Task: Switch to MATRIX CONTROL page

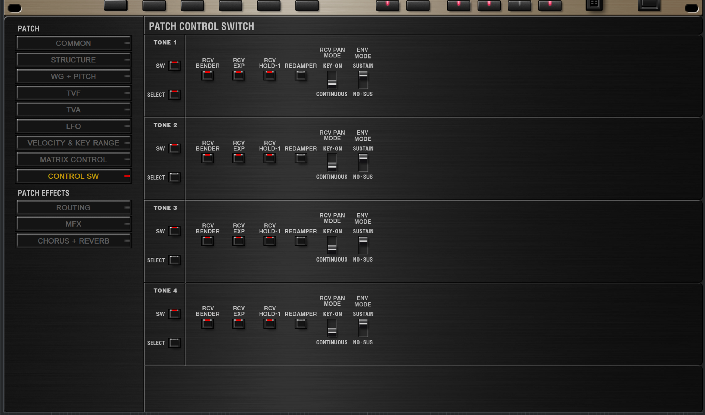Action: click(x=73, y=160)
